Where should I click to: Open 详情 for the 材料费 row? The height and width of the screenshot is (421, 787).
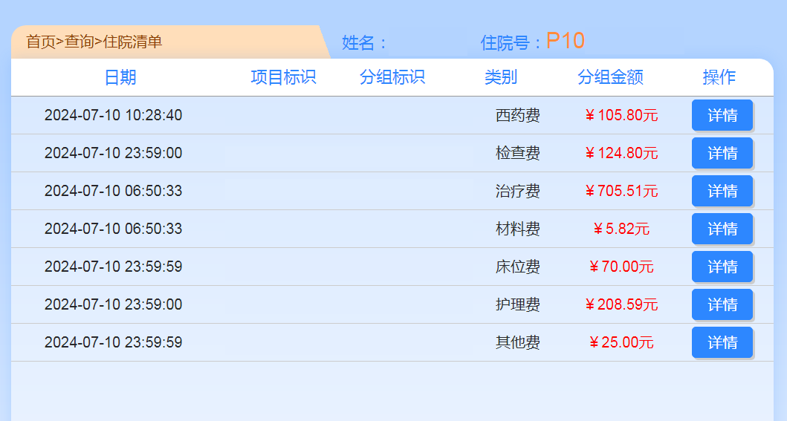click(722, 229)
